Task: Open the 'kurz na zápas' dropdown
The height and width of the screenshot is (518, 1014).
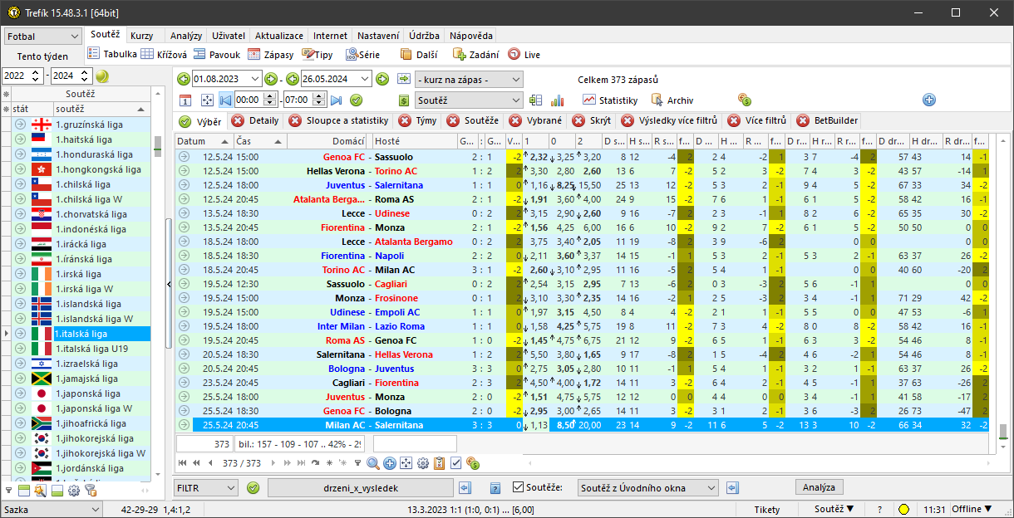Action: click(x=469, y=80)
